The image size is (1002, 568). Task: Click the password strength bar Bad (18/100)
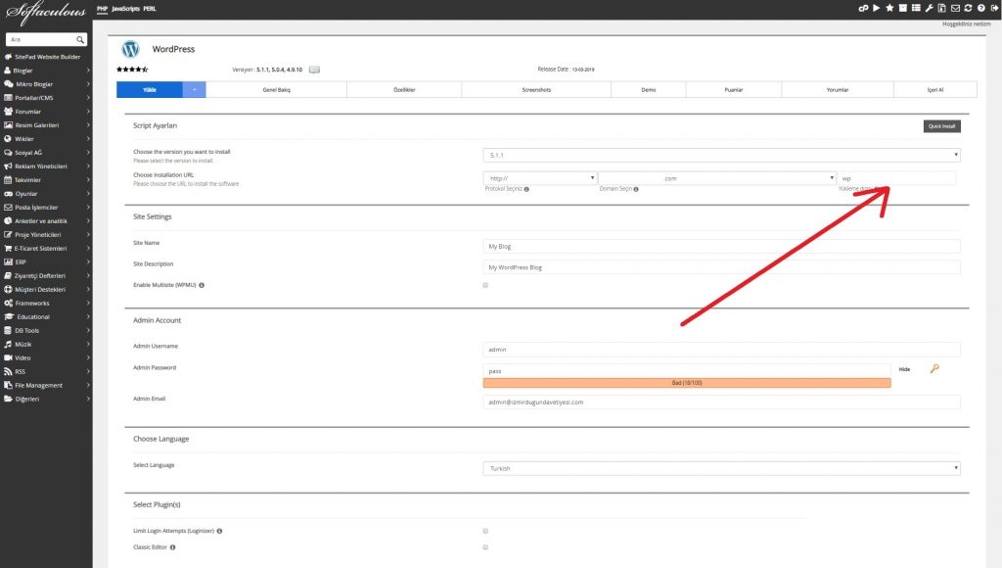pos(687,383)
